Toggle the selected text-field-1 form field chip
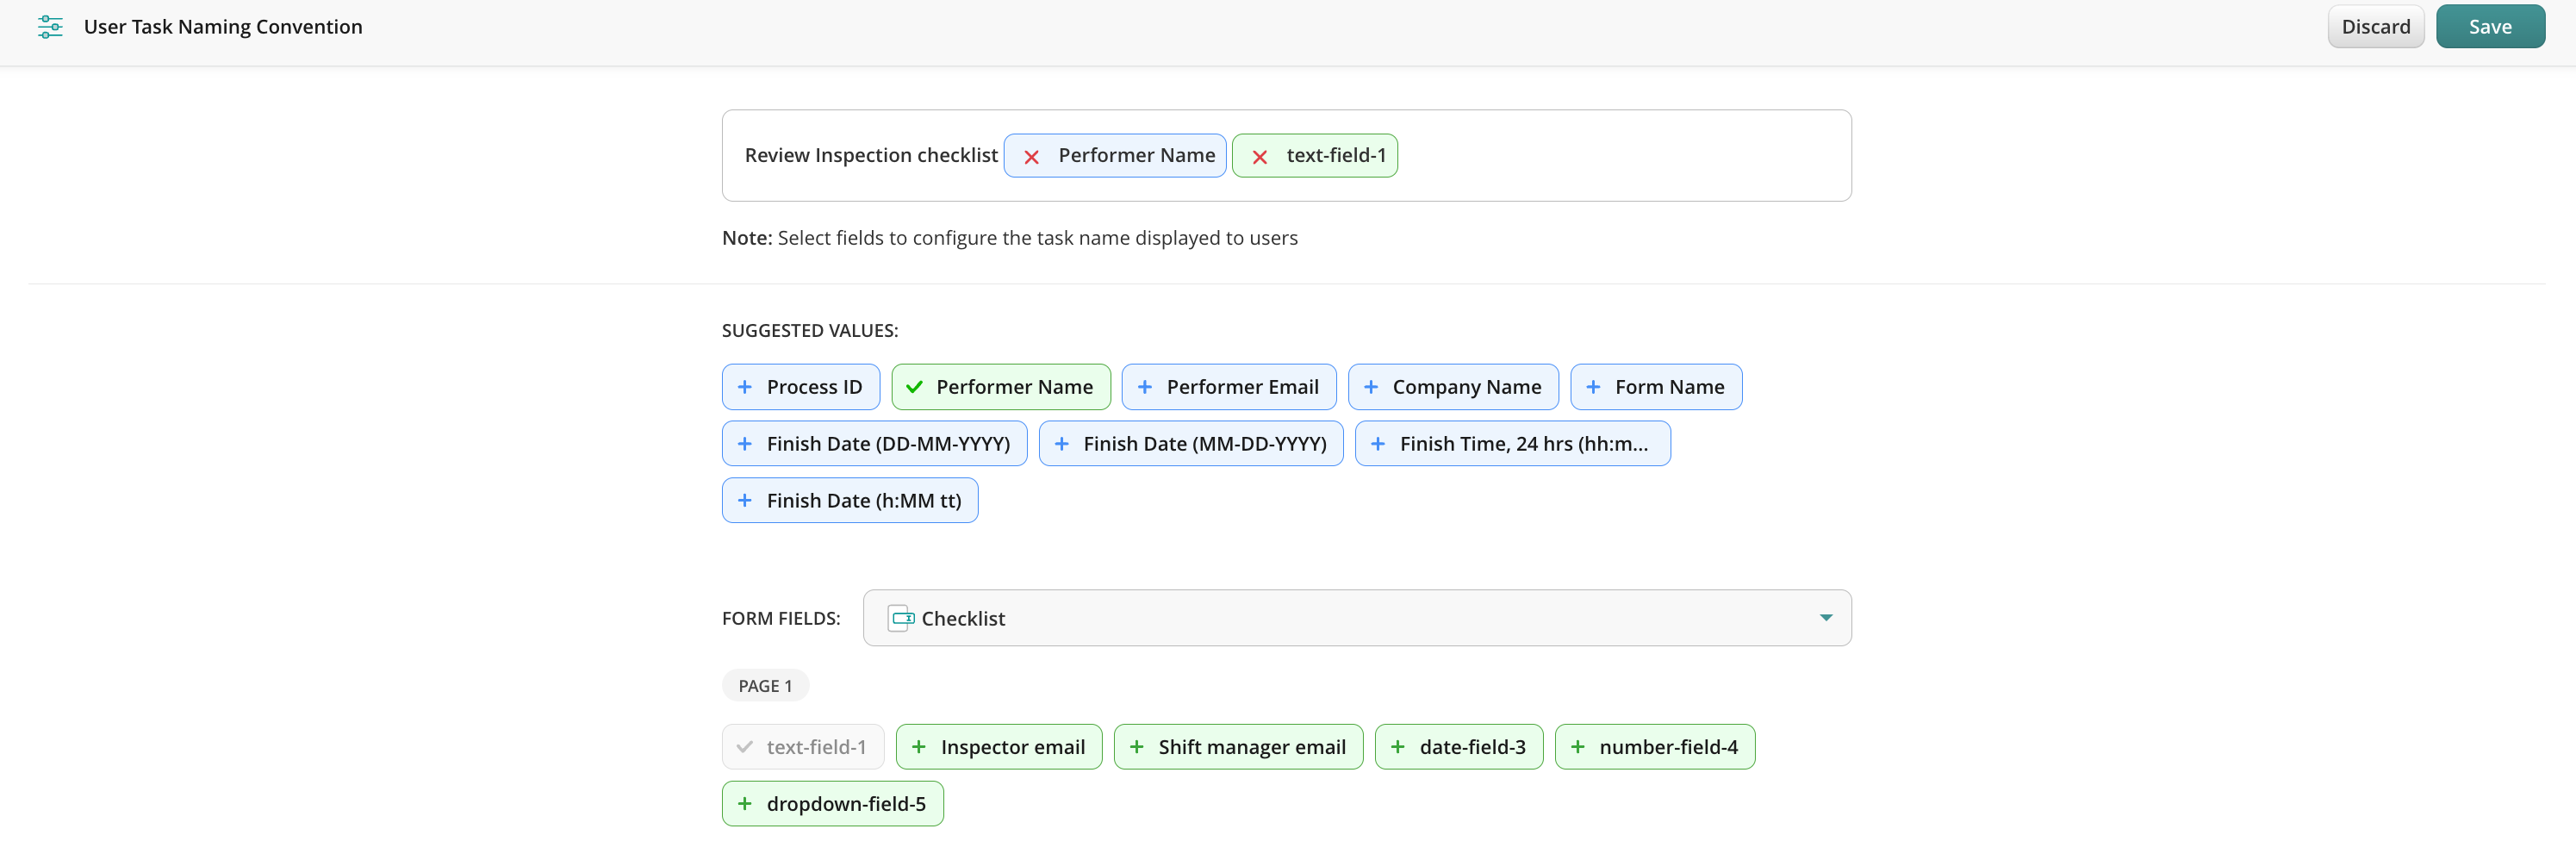Screen dimensions: 2576x860 click(802, 747)
